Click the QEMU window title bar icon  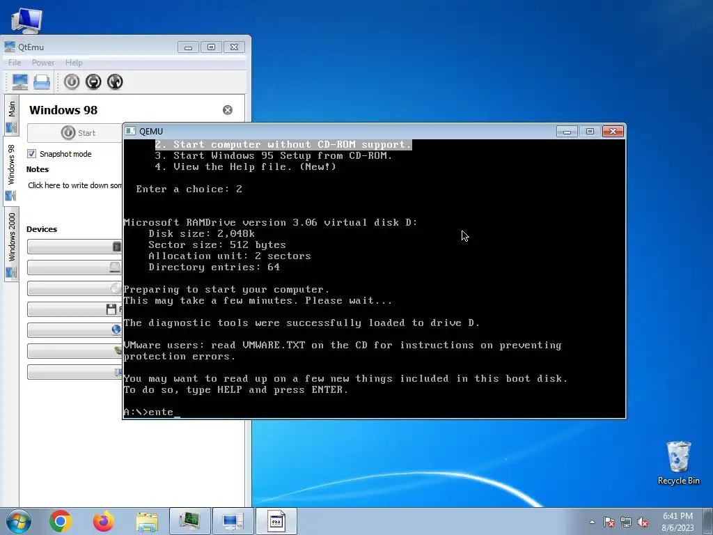(x=130, y=131)
